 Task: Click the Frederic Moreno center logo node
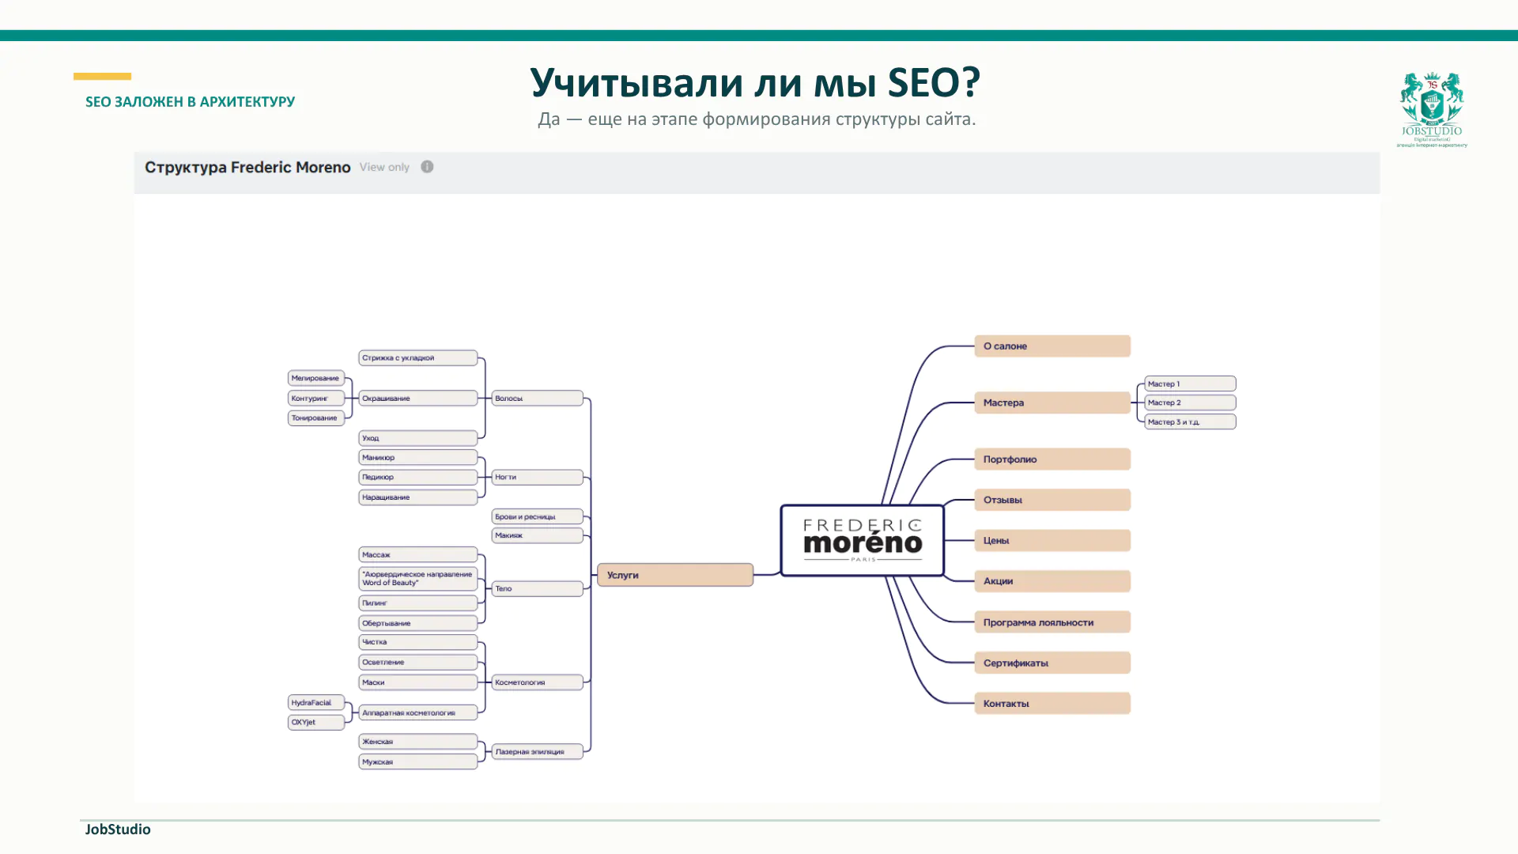(x=863, y=541)
